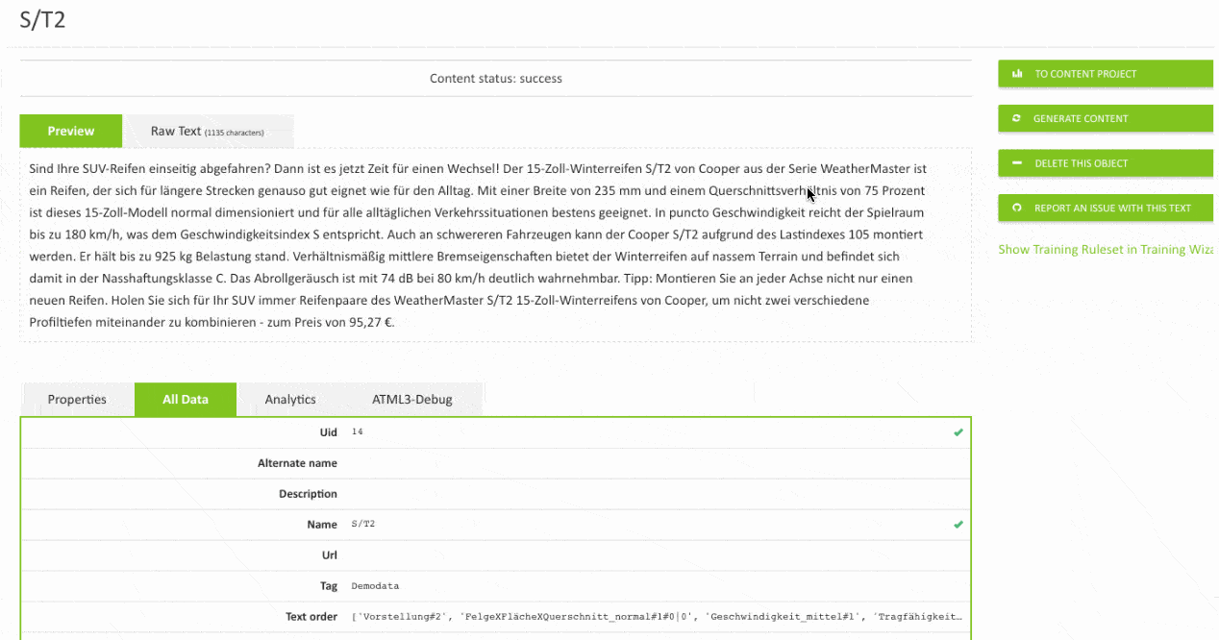The width and height of the screenshot is (1219, 640).
Task: Click the Name value S/T2 in the table
Action: (364, 525)
